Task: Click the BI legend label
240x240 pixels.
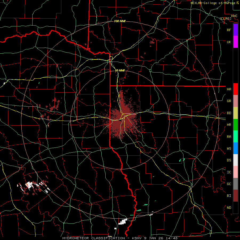Action: click(x=229, y=196)
